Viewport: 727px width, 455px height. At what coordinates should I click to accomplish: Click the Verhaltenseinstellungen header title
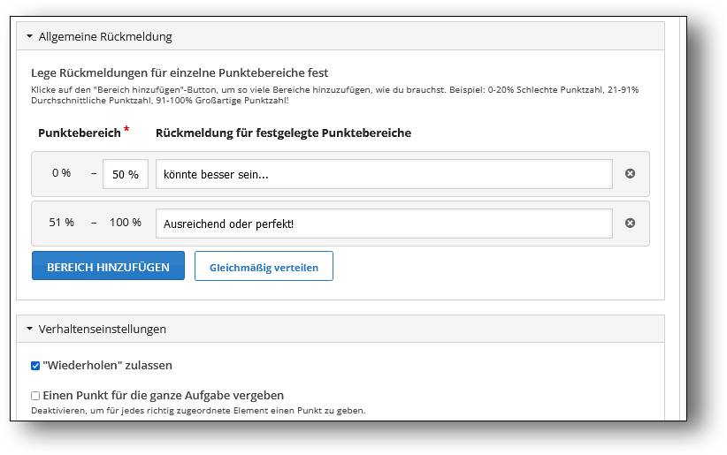(x=102, y=329)
